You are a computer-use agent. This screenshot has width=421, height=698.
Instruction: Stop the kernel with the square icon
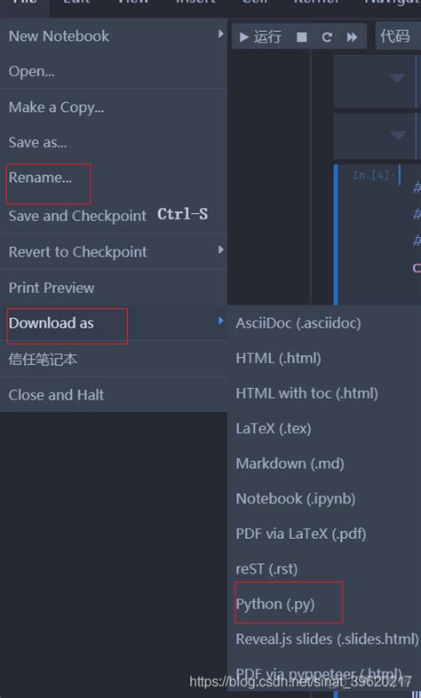click(302, 37)
